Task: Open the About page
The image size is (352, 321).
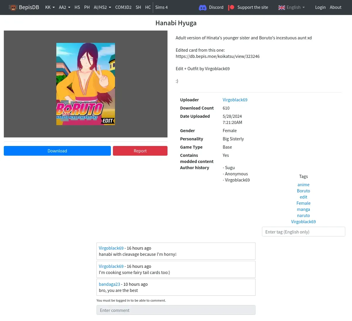Action: point(335,7)
